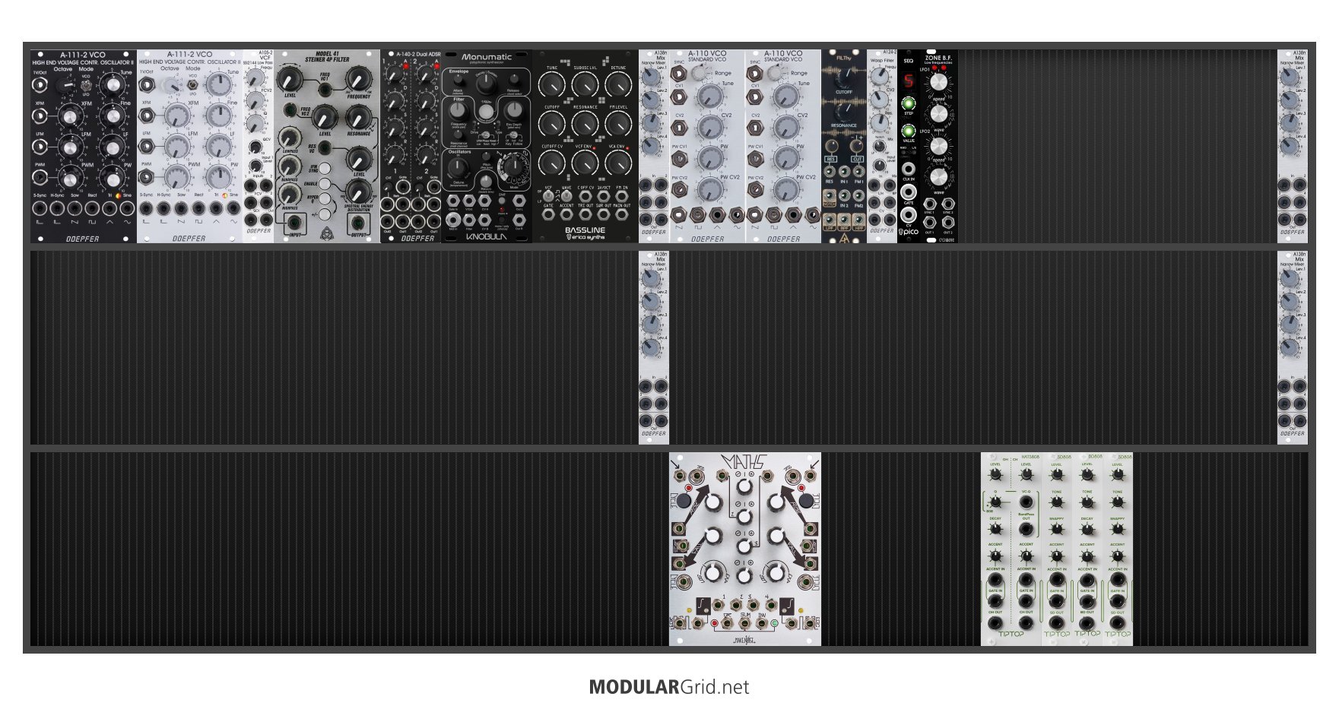1339x703 pixels.
Task: Click the Sine output jack on the black A-111-2 VCO
Action: tap(127, 209)
